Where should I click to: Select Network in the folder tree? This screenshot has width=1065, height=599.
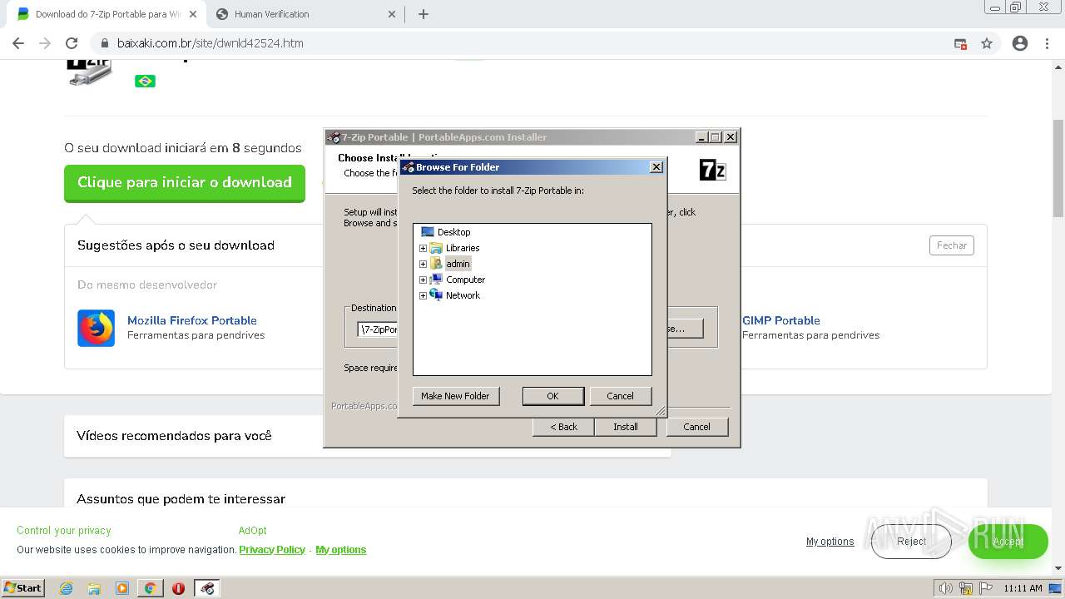pyautogui.click(x=463, y=295)
